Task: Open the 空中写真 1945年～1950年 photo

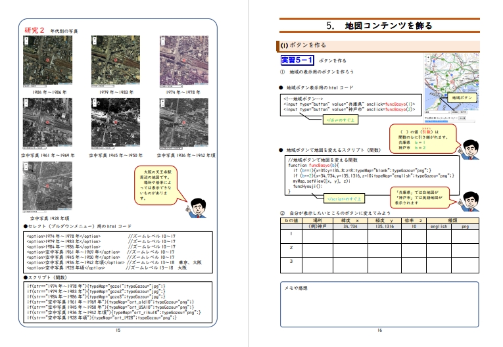Action: (116, 124)
